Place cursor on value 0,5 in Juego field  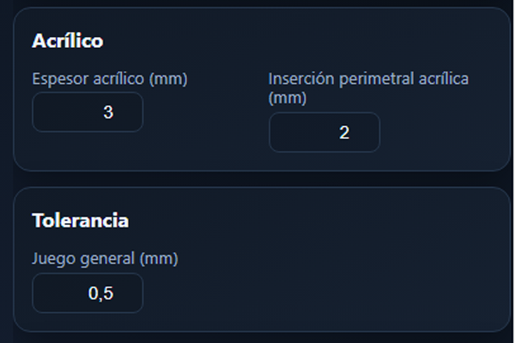click(100, 294)
